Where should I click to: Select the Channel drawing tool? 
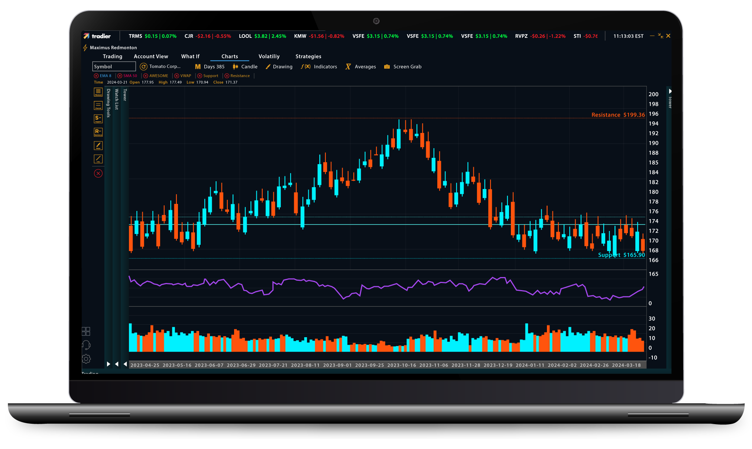pos(98,105)
